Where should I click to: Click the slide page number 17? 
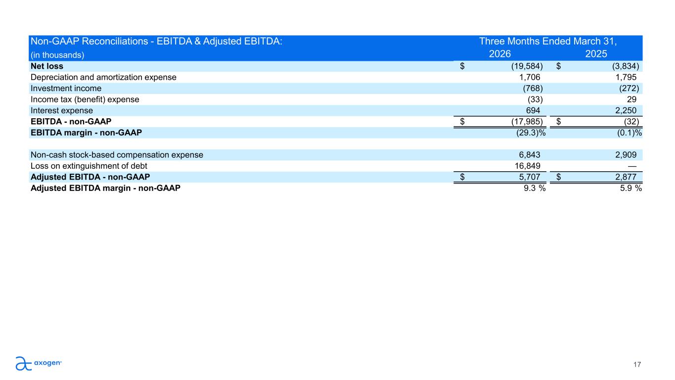(x=637, y=365)
